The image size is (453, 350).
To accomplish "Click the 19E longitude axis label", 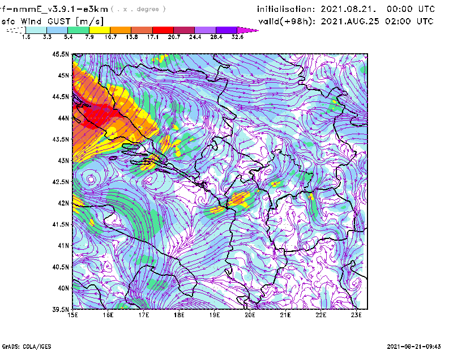I will 215,315.
